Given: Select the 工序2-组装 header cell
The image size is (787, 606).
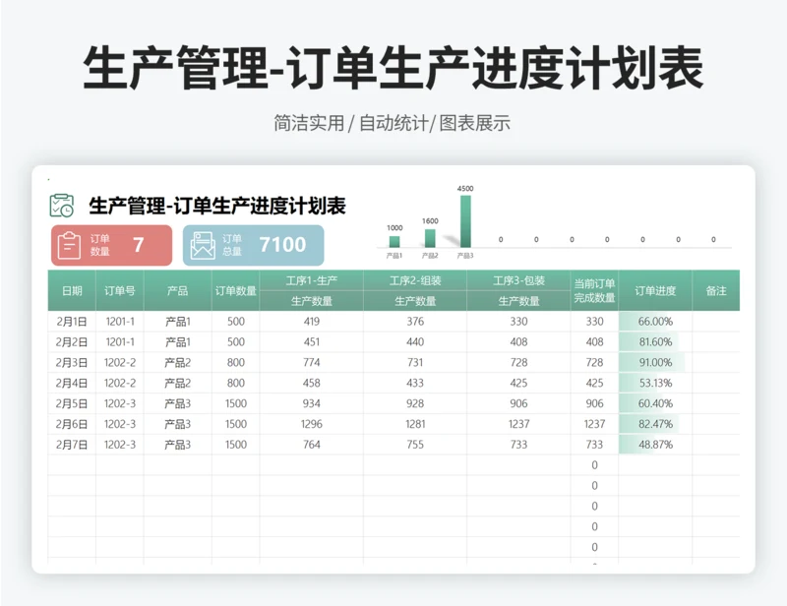Looking at the screenshot, I should pos(415,280).
